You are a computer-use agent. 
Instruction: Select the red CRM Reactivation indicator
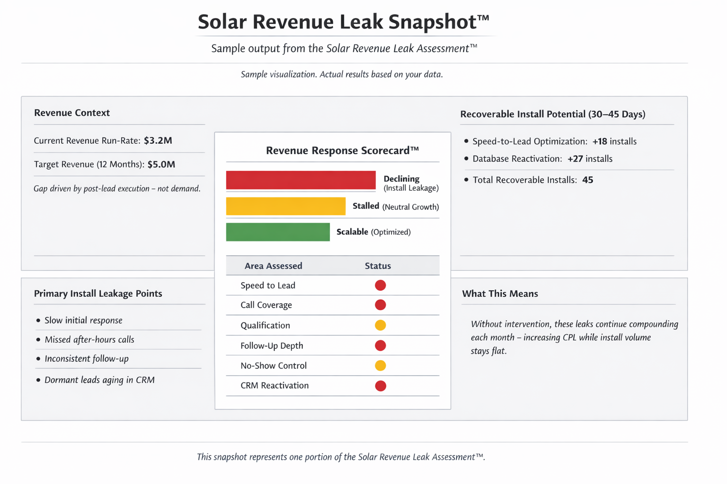point(380,386)
